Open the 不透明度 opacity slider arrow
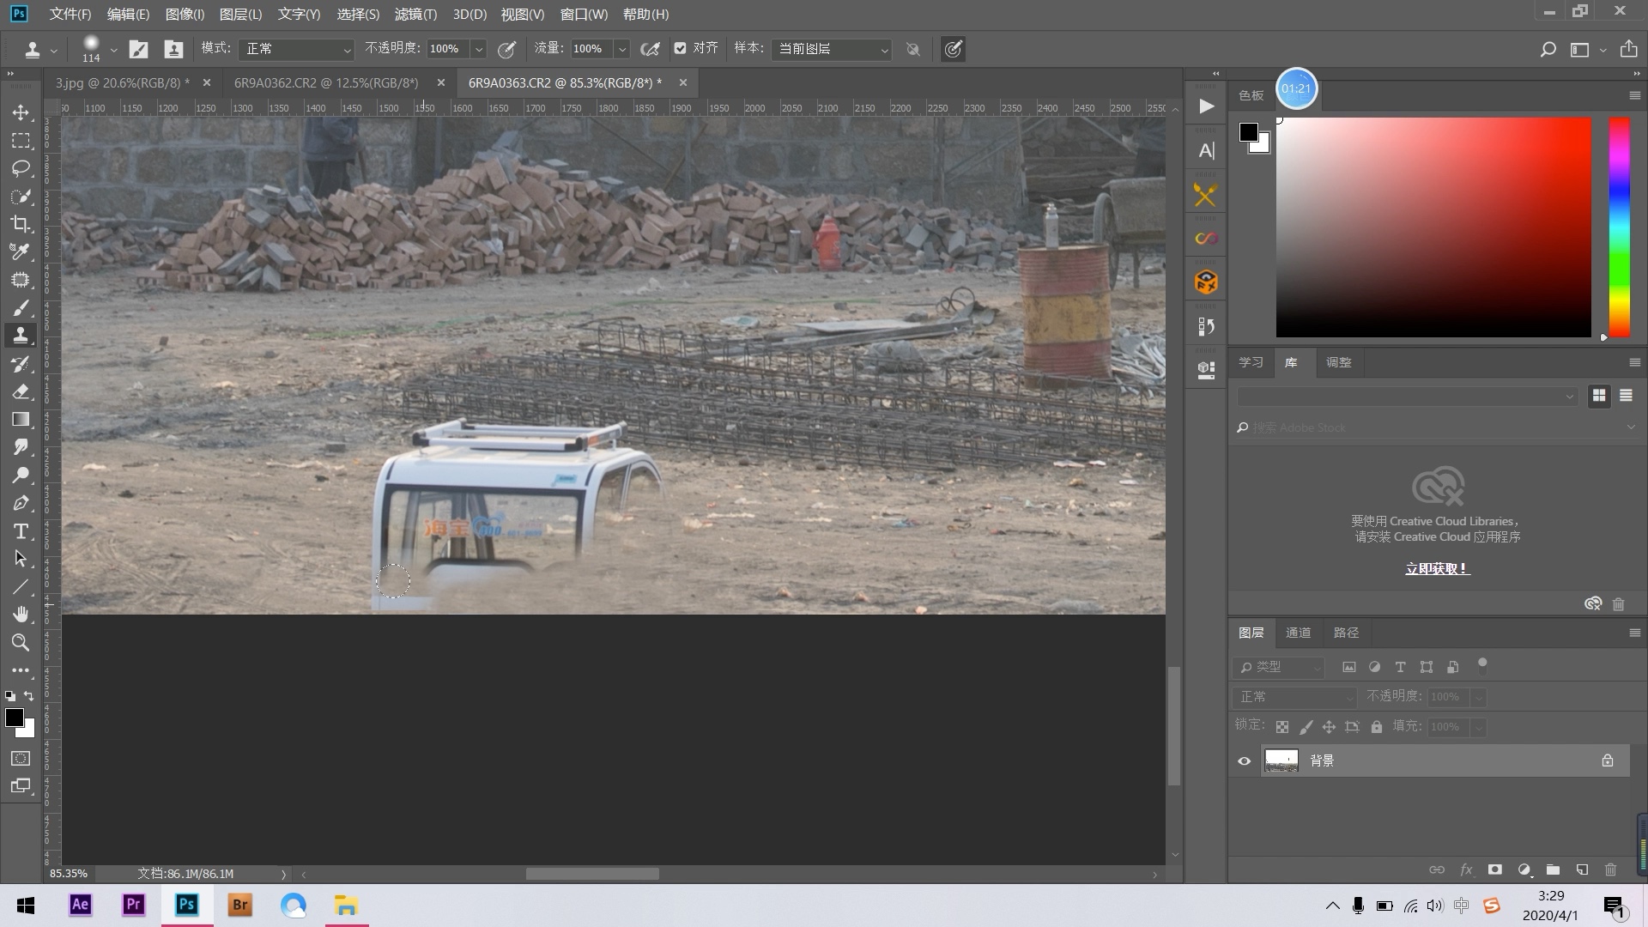 pos(479,49)
